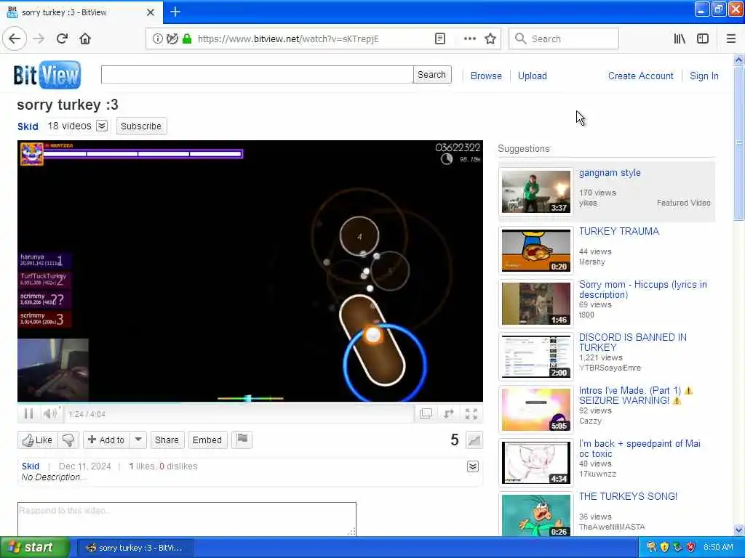Viewport: 745px width, 558px height.
Task: Dislike the video with thumbs down
Action: [68, 440]
